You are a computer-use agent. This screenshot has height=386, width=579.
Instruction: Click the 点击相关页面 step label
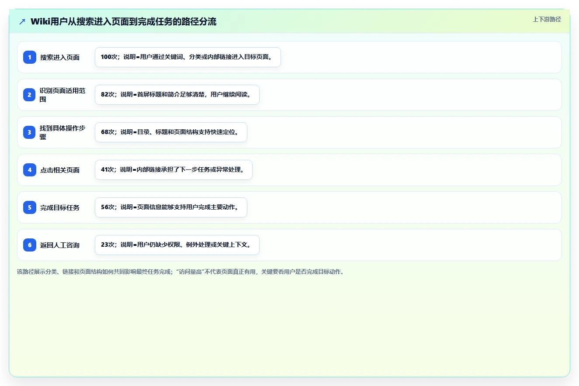pos(60,170)
